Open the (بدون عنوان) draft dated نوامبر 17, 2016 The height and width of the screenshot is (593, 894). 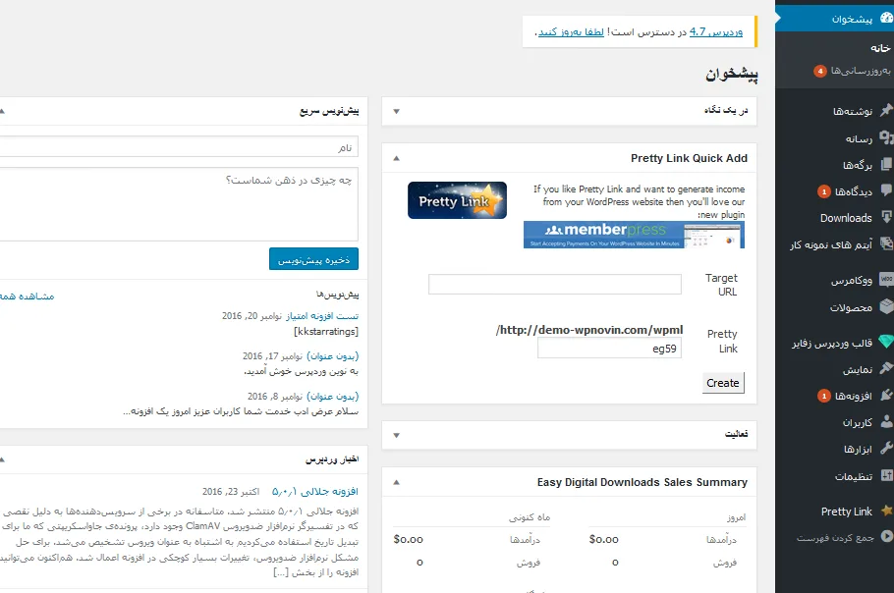[332, 356]
